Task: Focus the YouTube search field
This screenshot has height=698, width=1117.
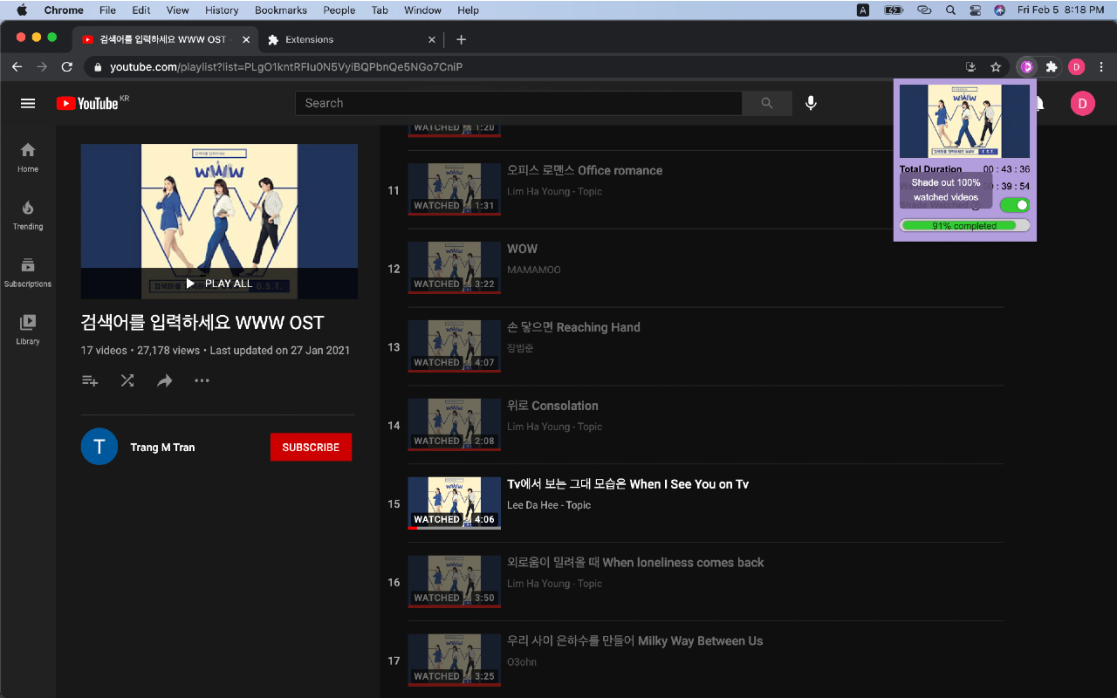Action: coord(518,103)
